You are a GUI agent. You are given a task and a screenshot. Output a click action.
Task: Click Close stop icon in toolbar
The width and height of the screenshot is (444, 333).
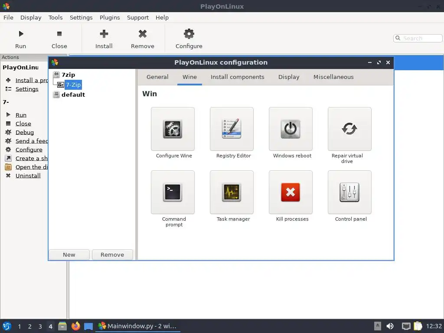[59, 34]
